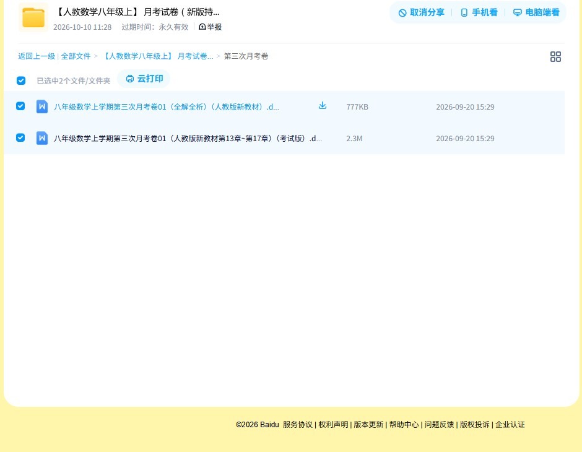The image size is (582, 452).
Task: Click 已选中2个文件/文件夹 selection text
Action: pos(74,81)
